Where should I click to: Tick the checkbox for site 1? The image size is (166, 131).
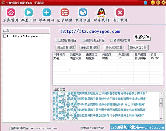[x=5, y=36]
